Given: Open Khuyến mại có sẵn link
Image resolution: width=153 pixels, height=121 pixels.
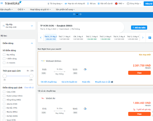Looking at the screenshot, I should point(104,82).
